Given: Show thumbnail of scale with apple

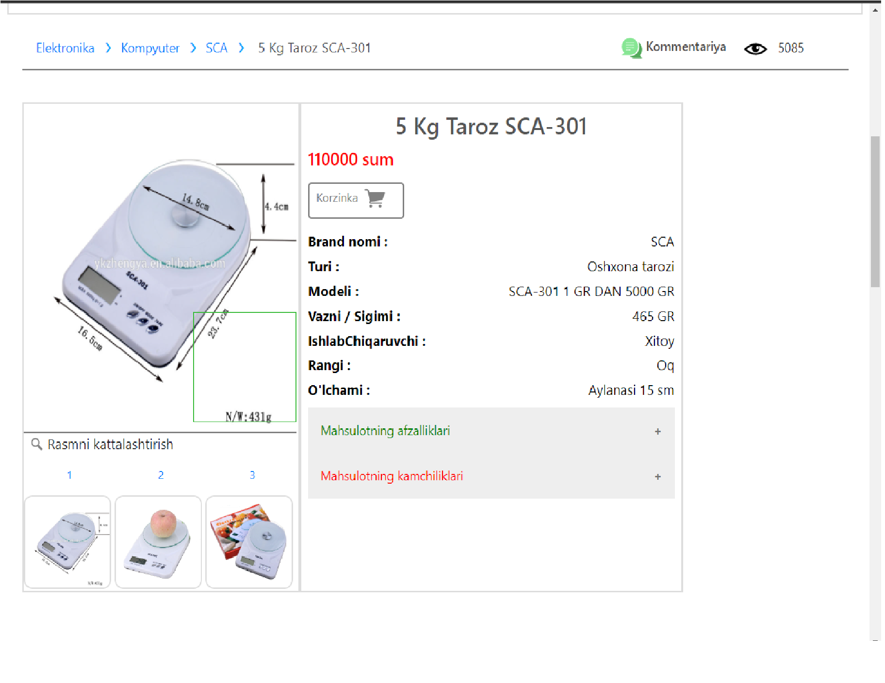Looking at the screenshot, I should click(x=158, y=541).
